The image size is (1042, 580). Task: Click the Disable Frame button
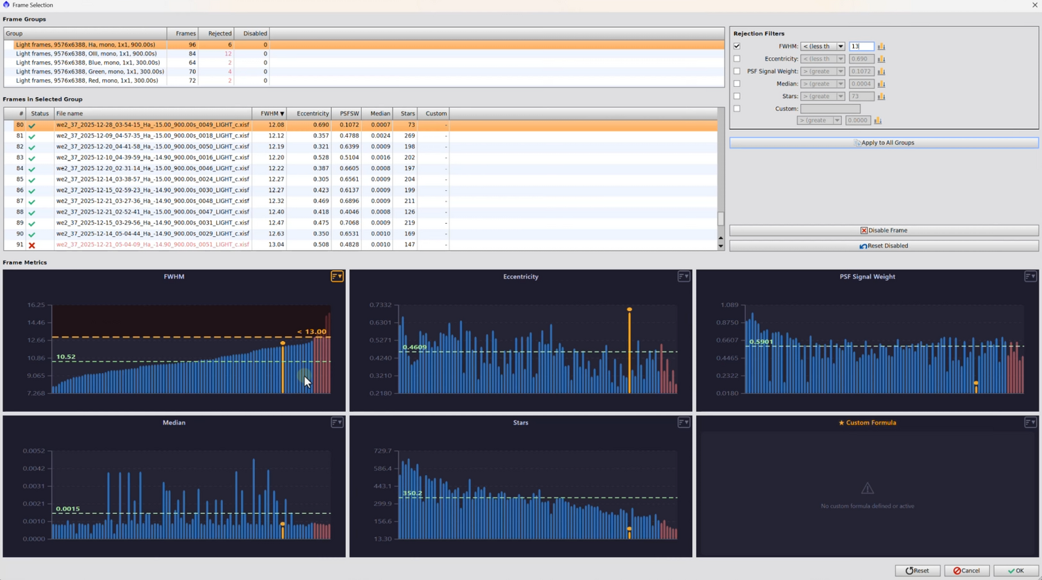click(x=884, y=231)
